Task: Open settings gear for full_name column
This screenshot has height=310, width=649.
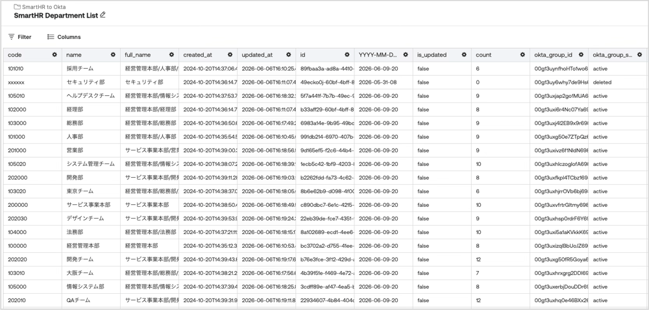Action: [x=171, y=54]
